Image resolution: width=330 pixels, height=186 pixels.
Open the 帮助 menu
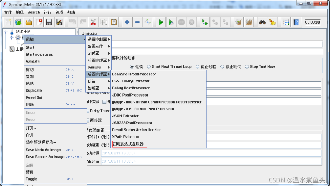pos(71,13)
